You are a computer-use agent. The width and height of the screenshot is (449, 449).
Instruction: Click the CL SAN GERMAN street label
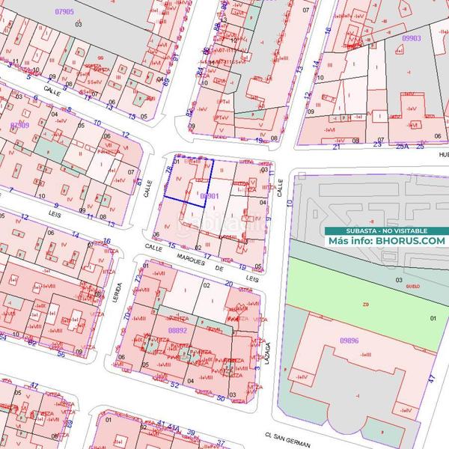[285, 436]
